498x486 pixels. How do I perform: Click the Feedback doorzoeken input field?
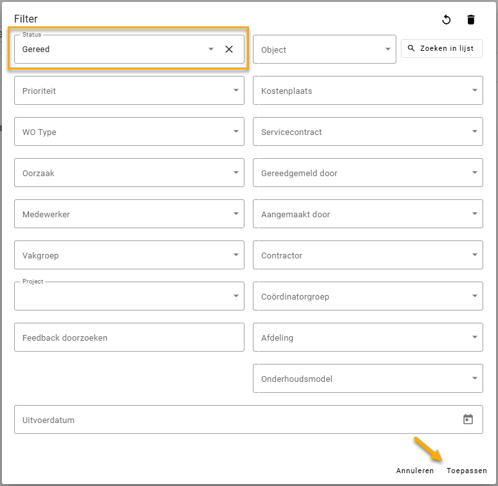tap(129, 337)
